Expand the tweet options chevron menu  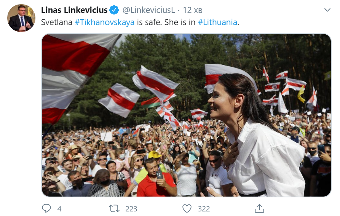(x=327, y=10)
